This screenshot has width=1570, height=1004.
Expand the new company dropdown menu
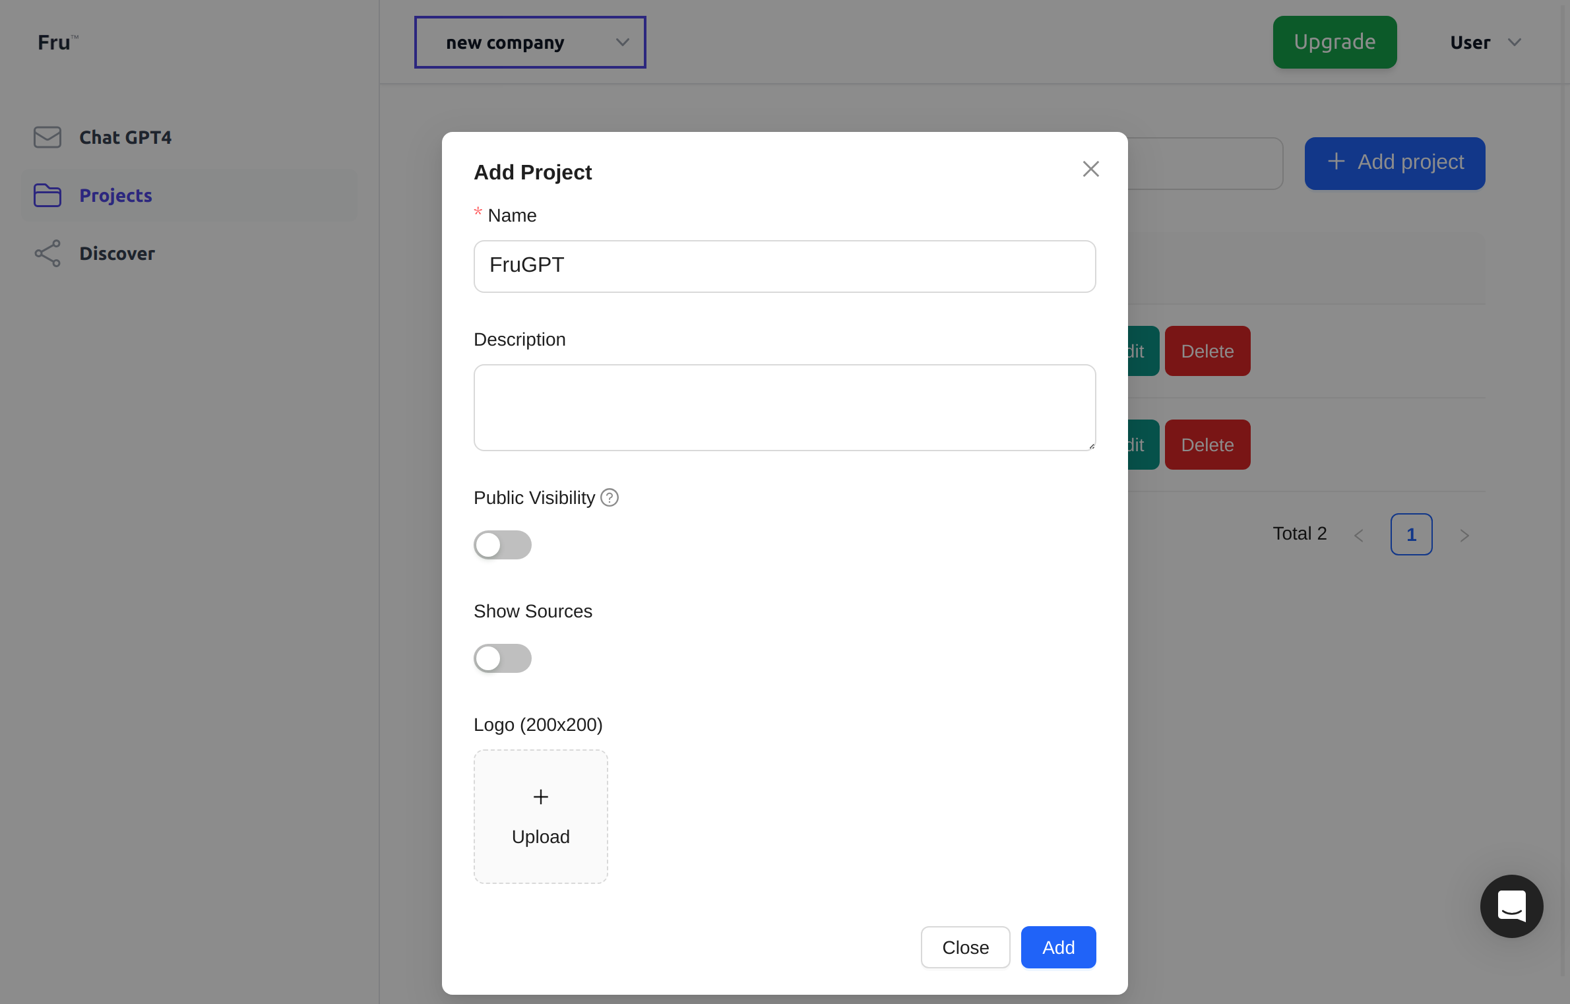click(x=531, y=42)
